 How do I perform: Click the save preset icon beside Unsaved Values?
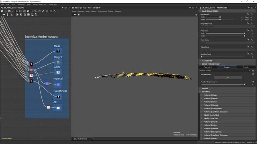point(253,70)
